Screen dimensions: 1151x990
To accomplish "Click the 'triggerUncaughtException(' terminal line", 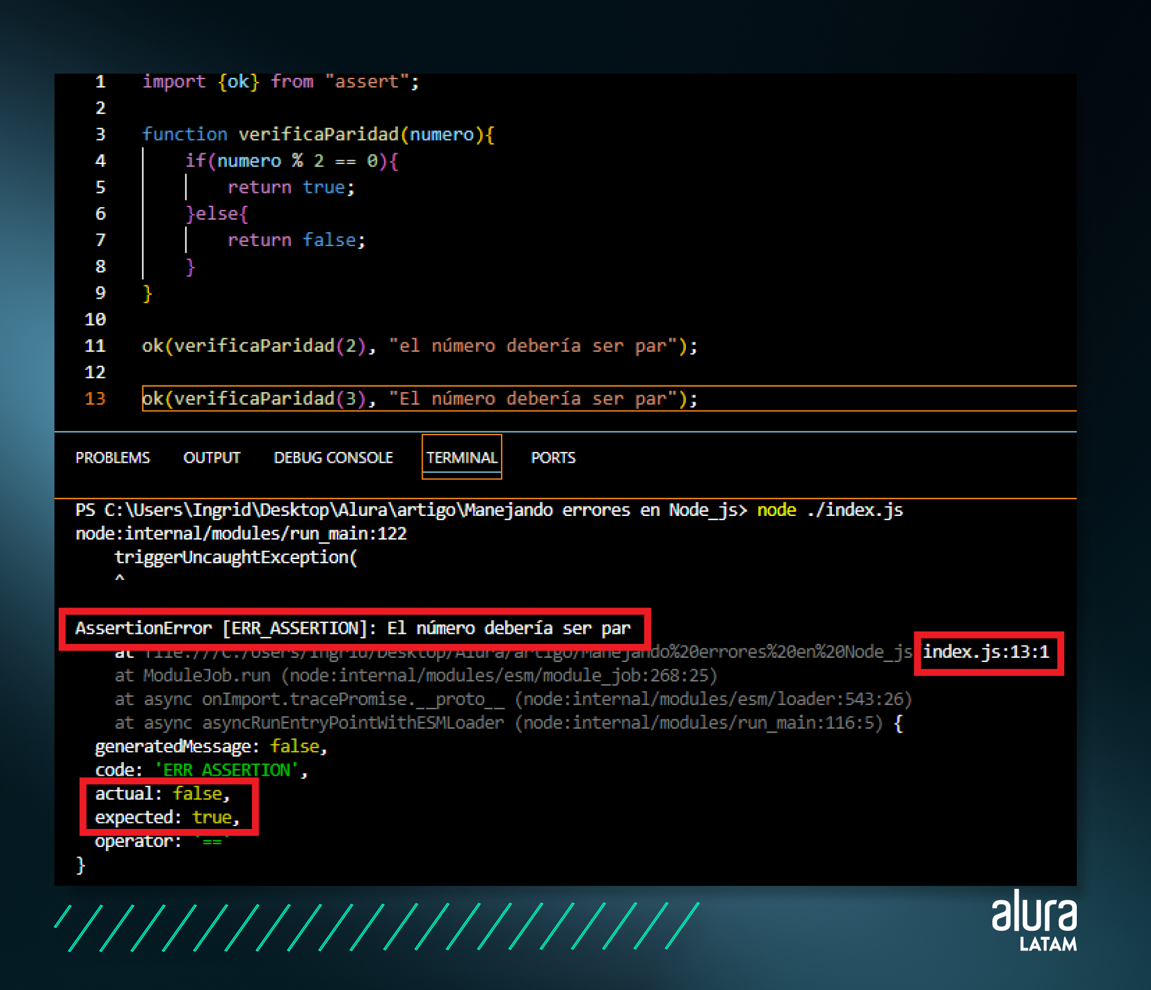I will point(236,557).
